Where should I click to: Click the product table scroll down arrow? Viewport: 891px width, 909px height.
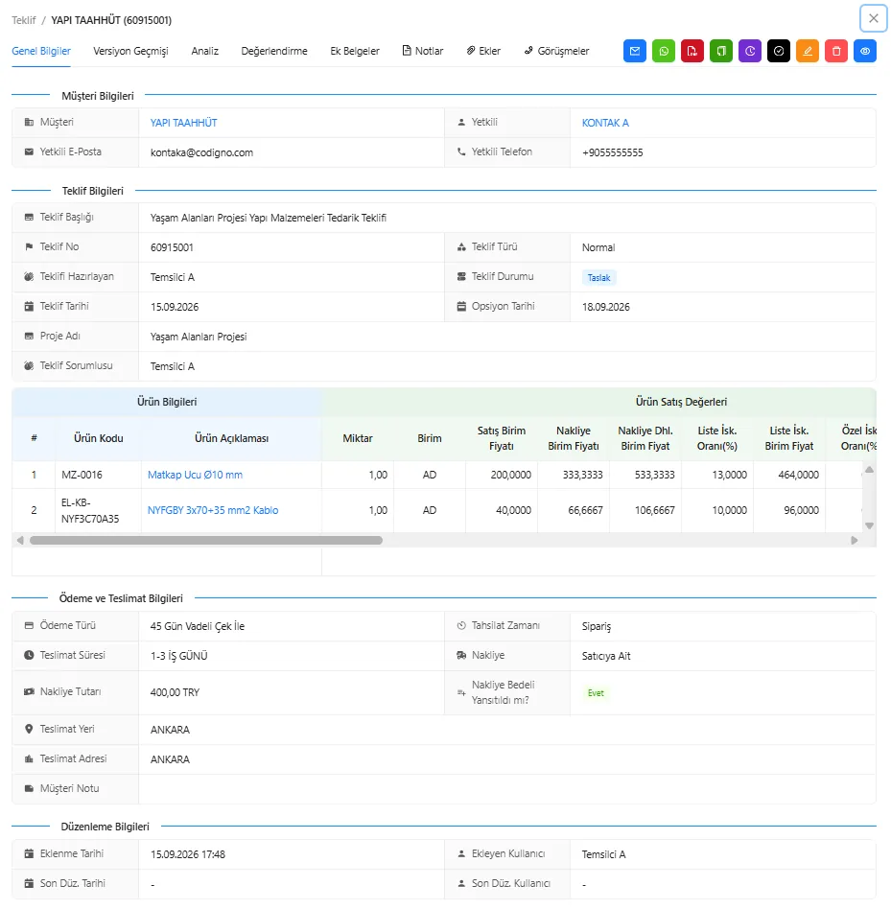tap(869, 525)
